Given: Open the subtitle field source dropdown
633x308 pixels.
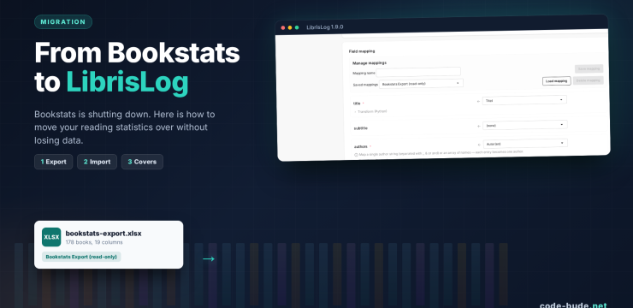Looking at the screenshot, I should pyautogui.click(x=525, y=125).
